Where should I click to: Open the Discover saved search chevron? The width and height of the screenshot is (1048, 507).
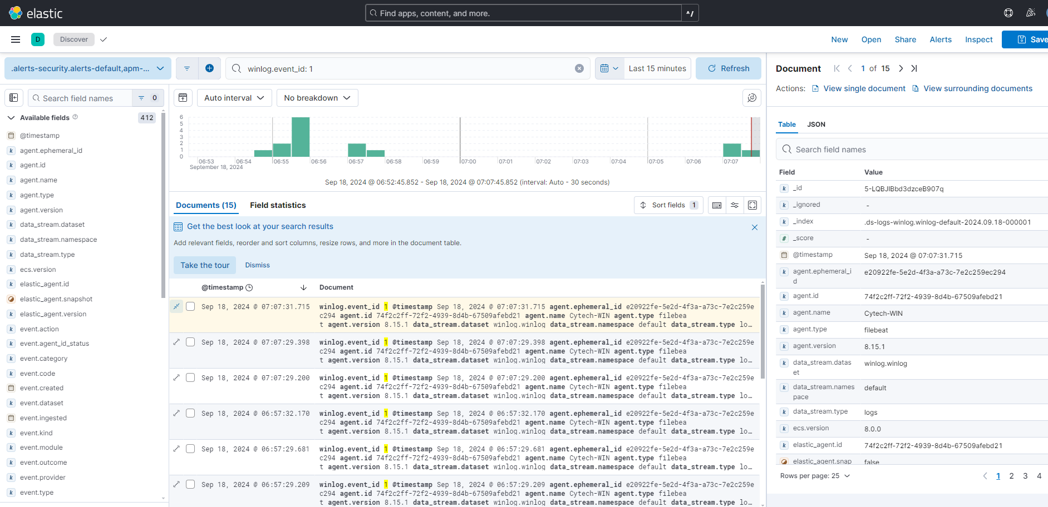pyautogui.click(x=104, y=39)
